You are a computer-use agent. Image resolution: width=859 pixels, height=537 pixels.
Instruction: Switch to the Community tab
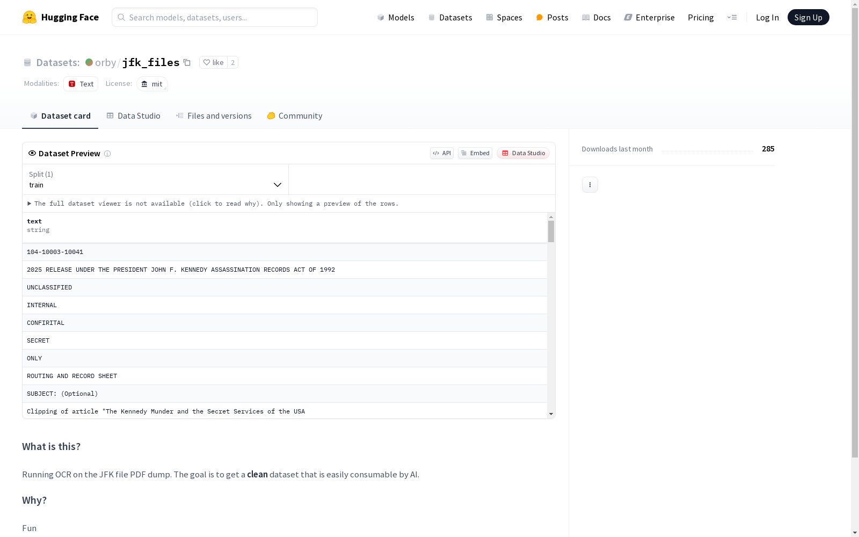(x=295, y=116)
